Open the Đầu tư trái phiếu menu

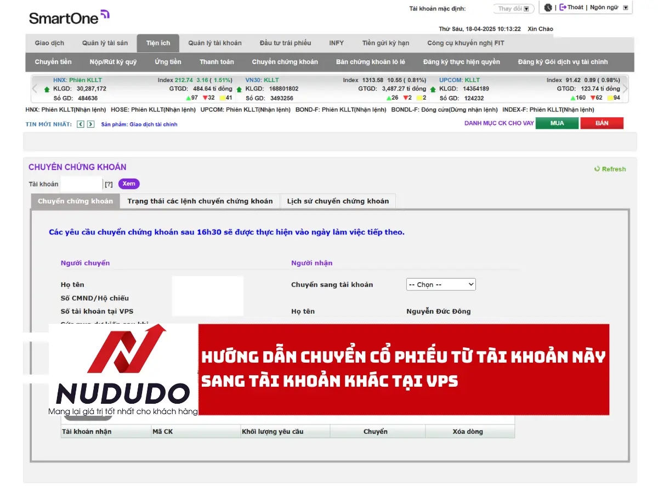point(285,43)
